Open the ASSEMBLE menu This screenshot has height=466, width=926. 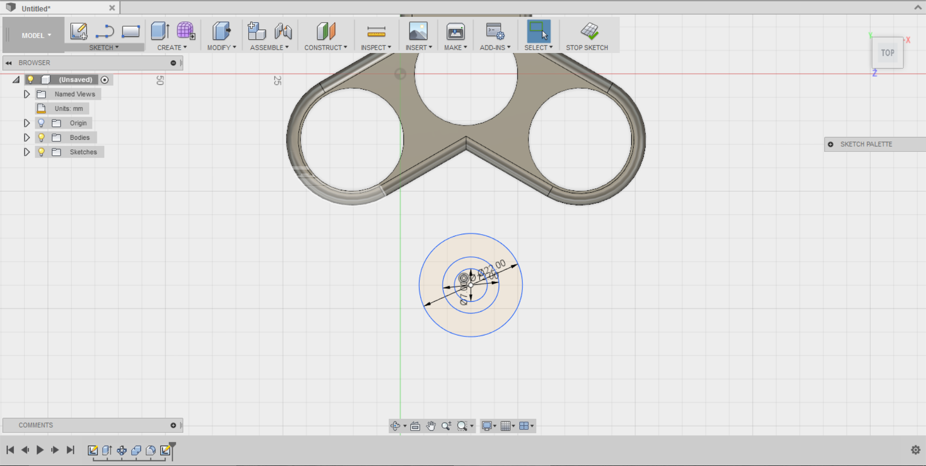coord(269,48)
